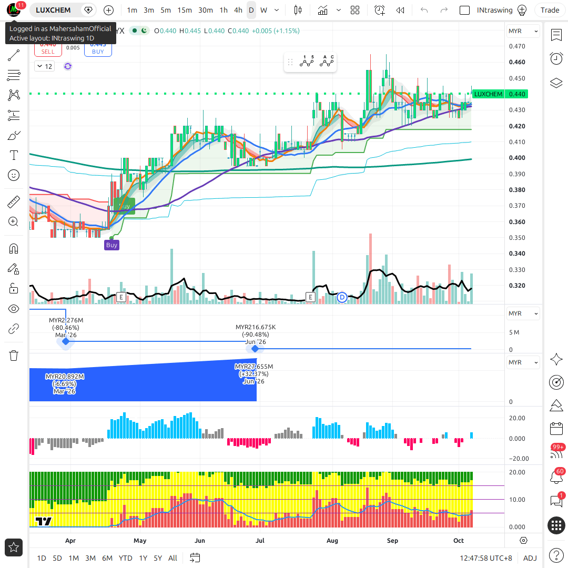Select the patterns drawing tool
The width and height of the screenshot is (568, 568).
pyautogui.click(x=14, y=95)
